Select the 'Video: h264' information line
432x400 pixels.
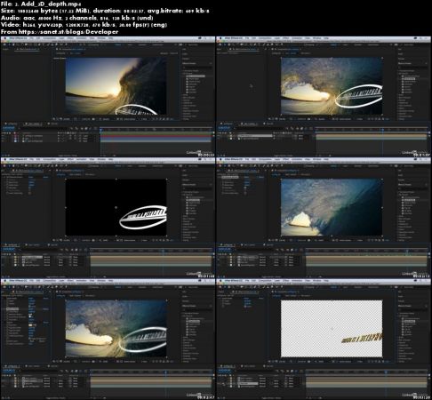coord(84,25)
